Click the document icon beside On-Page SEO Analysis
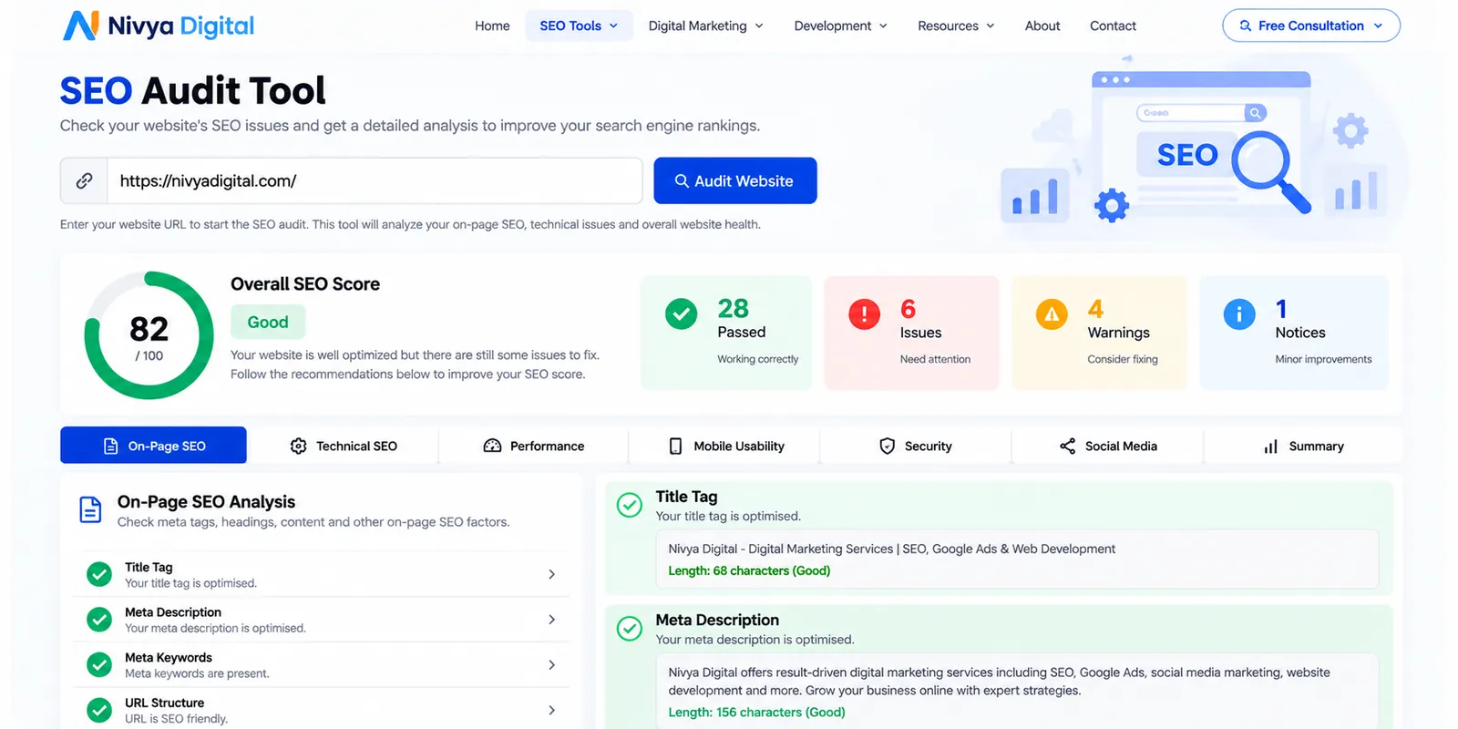The image size is (1458, 729). point(90,509)
